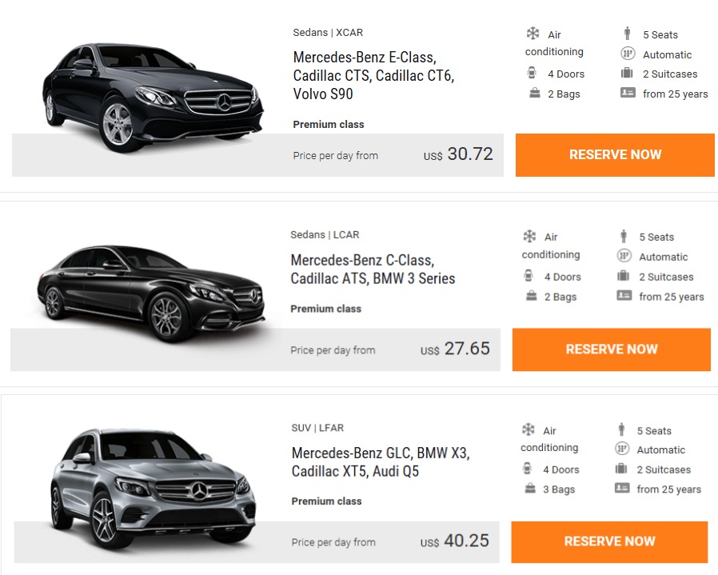718x575 pixels.
Task: Open the Mercedes-Benz C-Class, Cadillac ATS title
Action: 373,270
